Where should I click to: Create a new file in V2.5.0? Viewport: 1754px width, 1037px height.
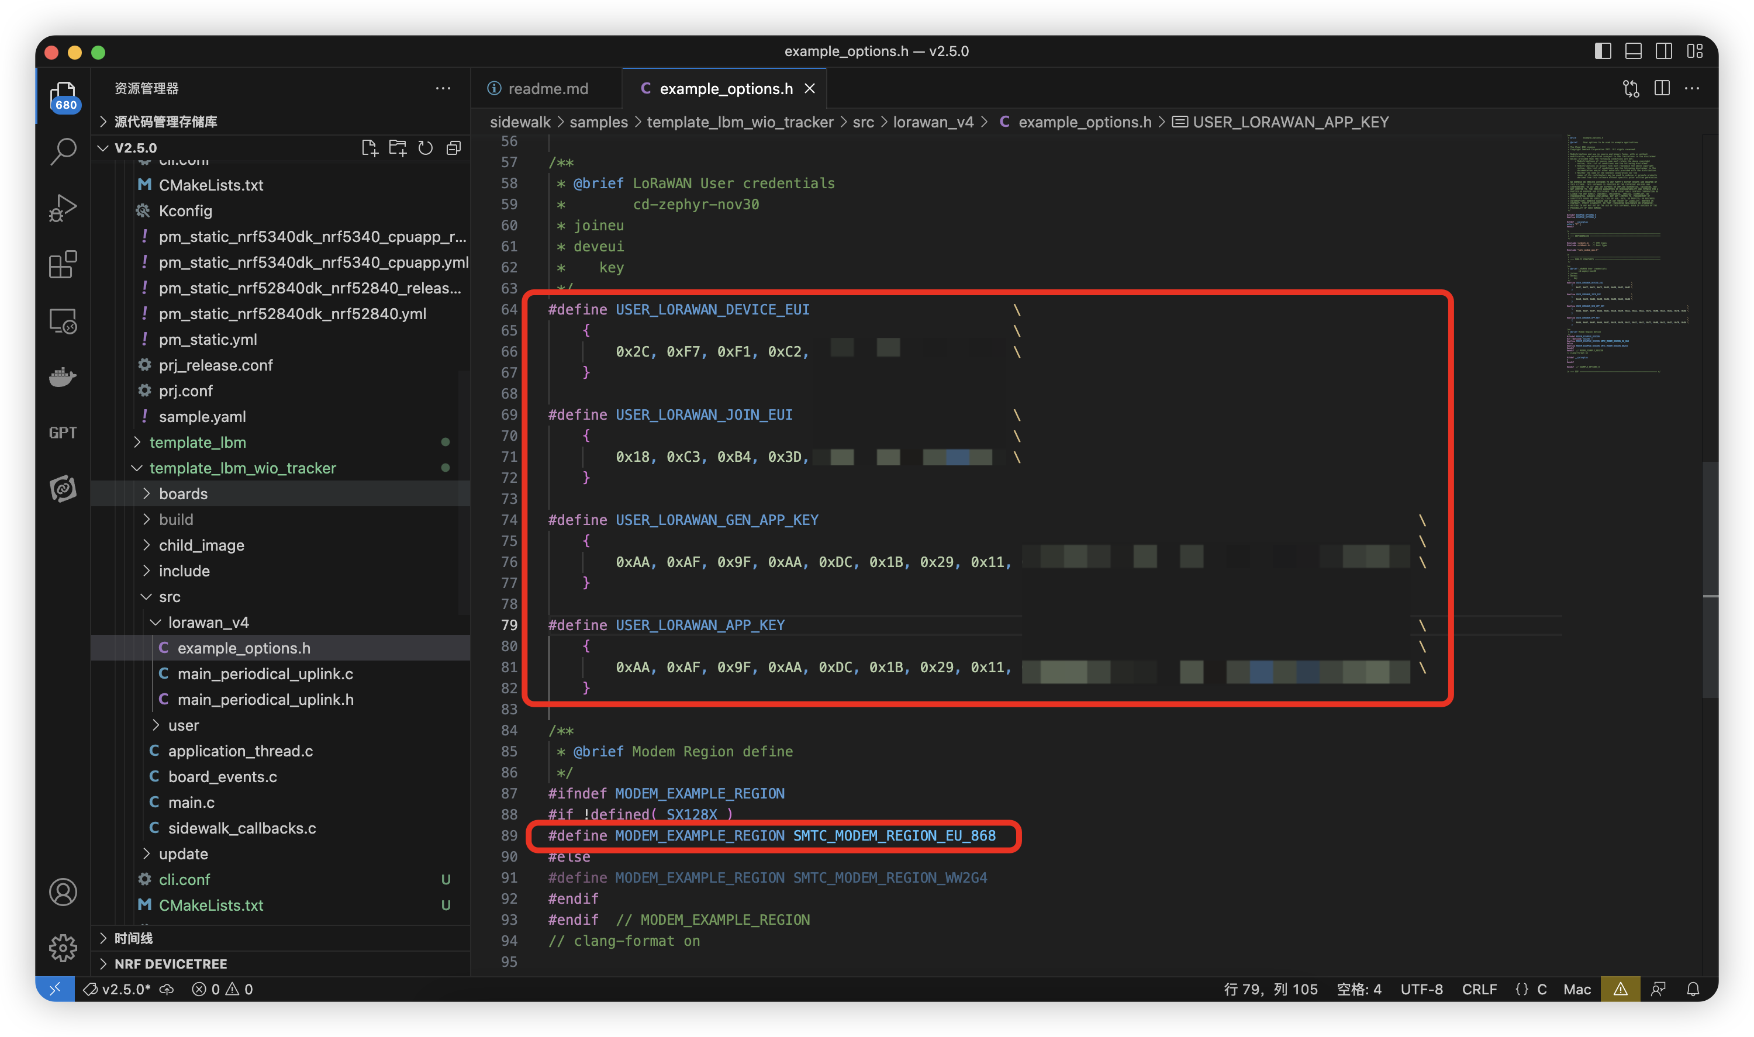click(370, 147)
